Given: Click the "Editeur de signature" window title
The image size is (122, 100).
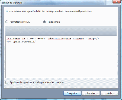Looking at the screenshot, I should coord(12,3).
